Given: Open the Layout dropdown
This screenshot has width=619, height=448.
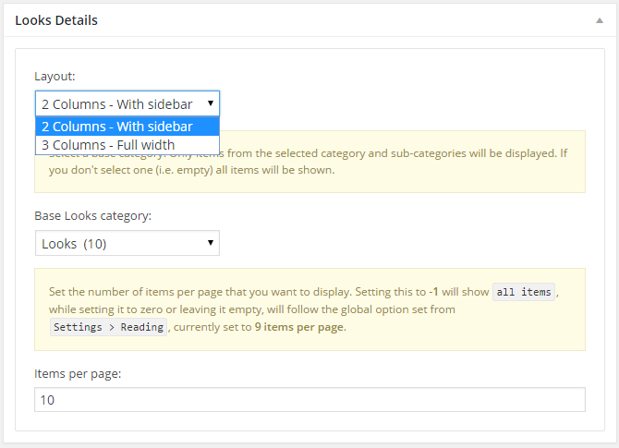Looking at the screenshot, I should [x=127, y=103].
